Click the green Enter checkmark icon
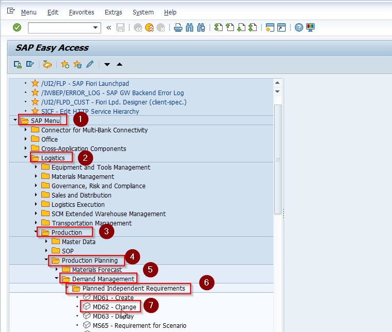The image size is (392, 332). [x=17, y=27]
